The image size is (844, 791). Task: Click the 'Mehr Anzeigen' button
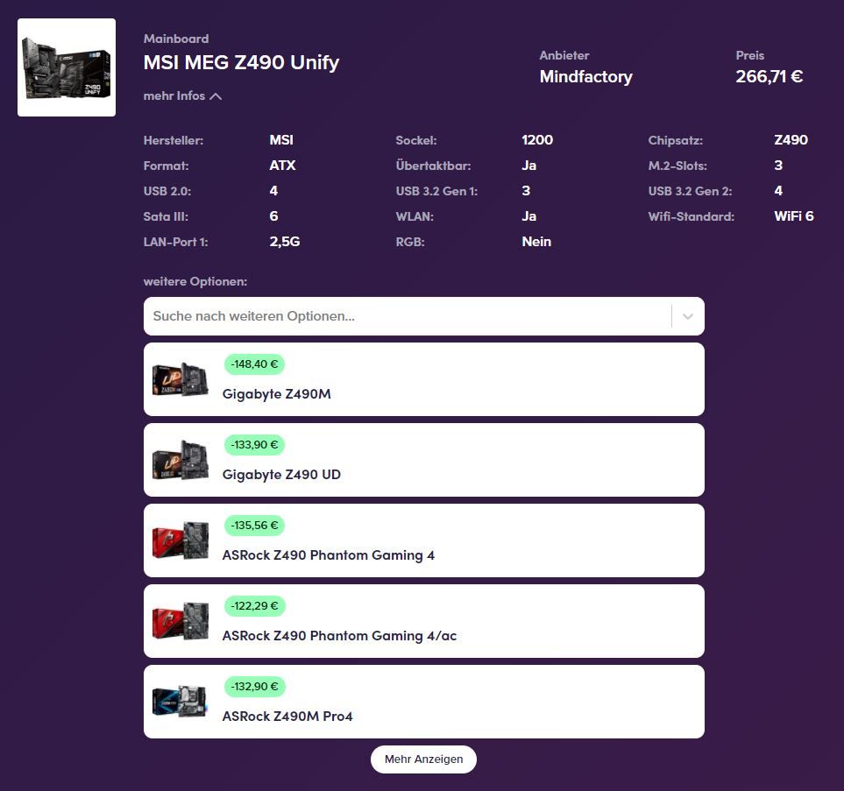point(423,759)
